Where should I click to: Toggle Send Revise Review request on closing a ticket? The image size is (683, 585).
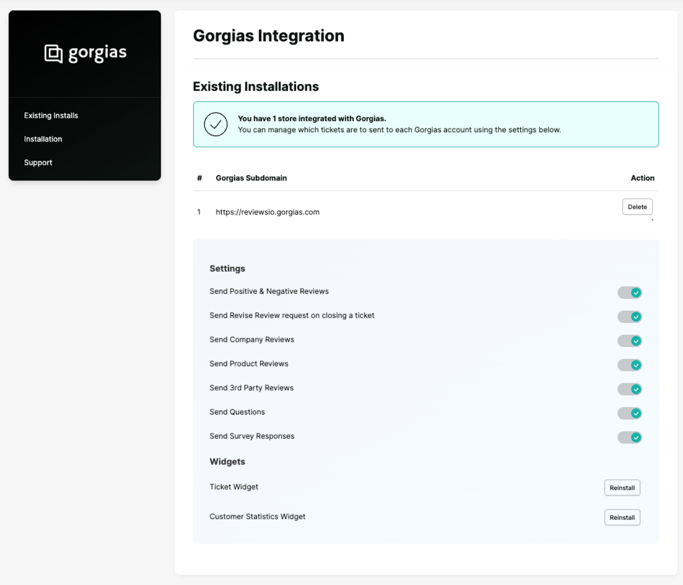(629, 317)
